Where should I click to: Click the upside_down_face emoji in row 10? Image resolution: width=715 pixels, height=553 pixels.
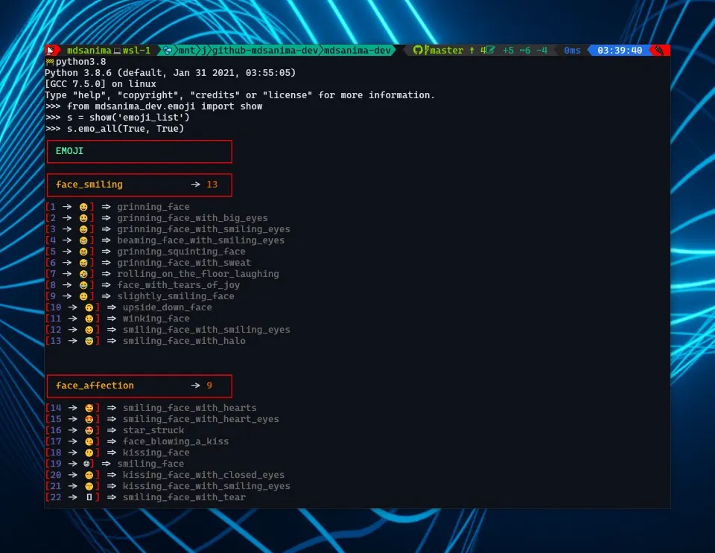pos(89,308)
